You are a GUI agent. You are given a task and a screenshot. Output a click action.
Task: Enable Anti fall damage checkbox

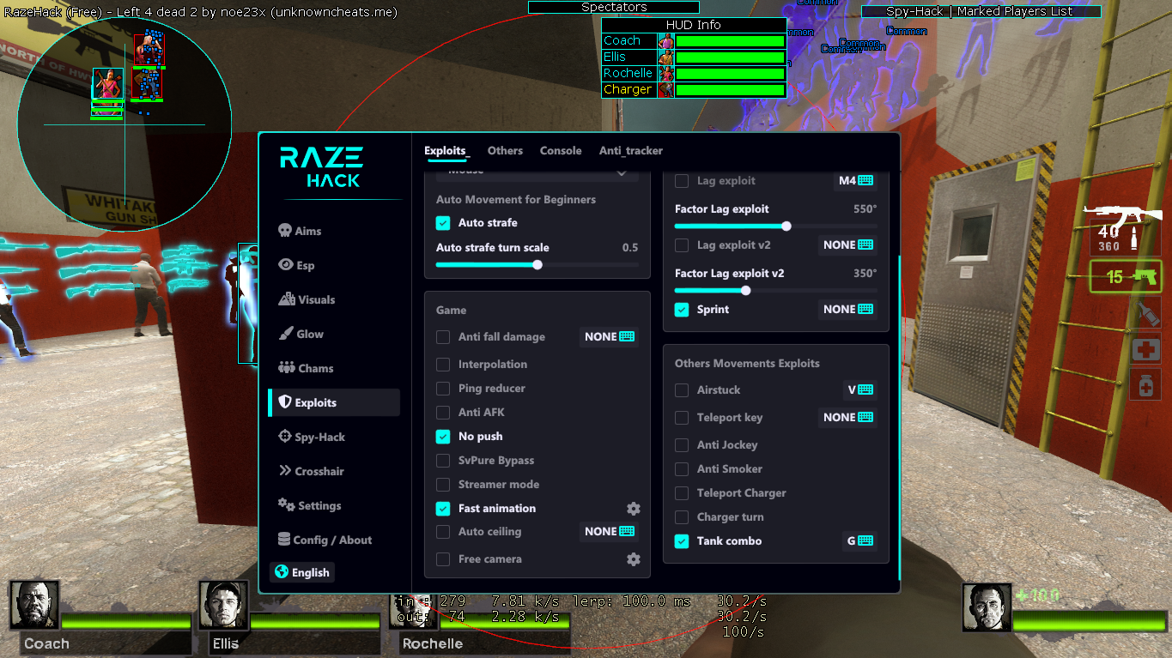pyautogui.click(x=443, y=337)
